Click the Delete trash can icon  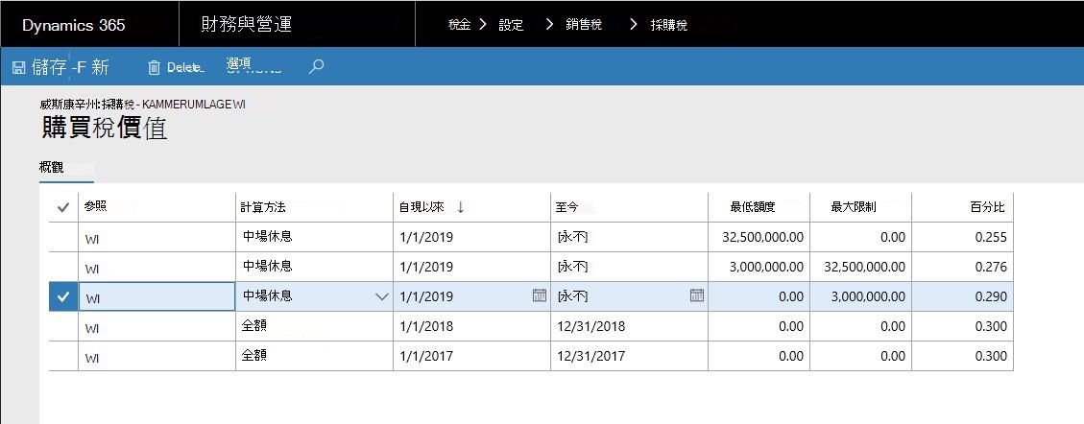pos(155,67)
